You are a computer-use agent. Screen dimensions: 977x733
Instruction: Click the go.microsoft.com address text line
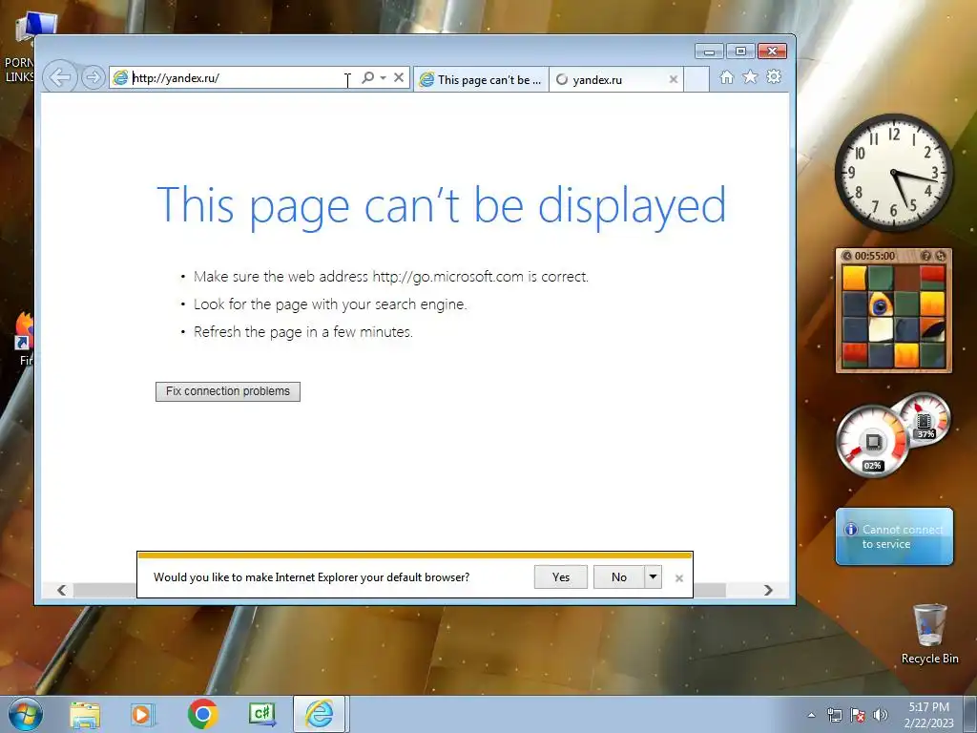tap(390, 276)
